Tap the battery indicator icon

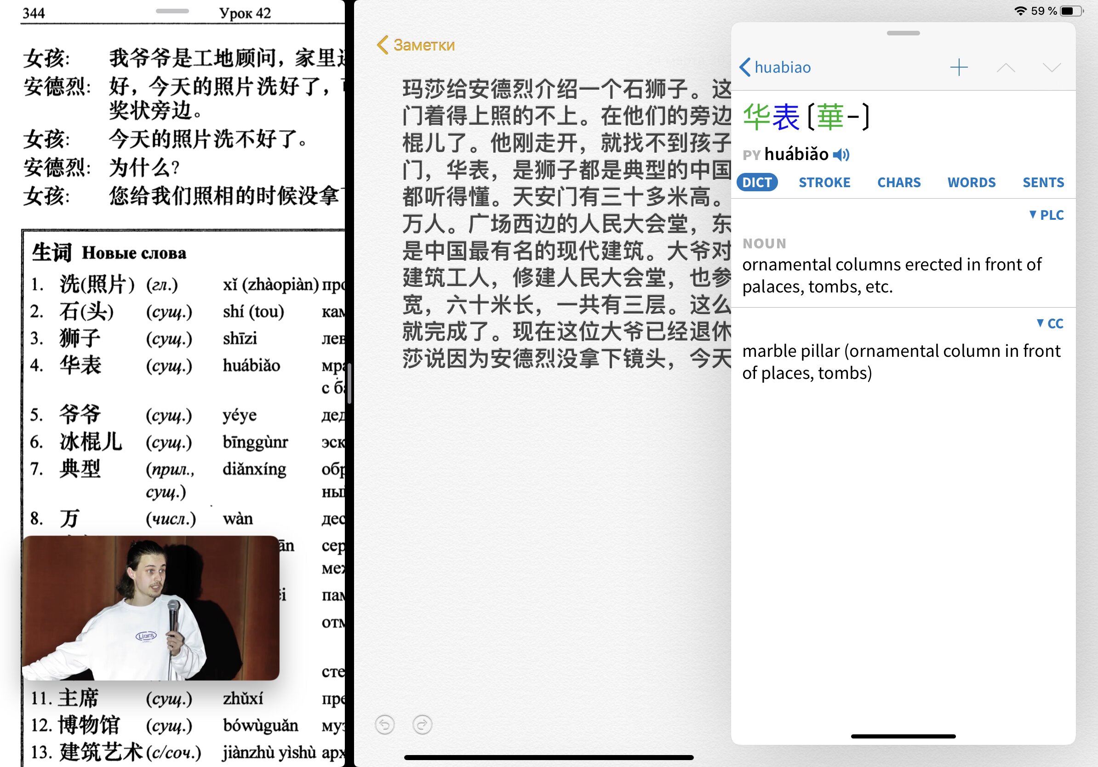tap(1071, 11)
